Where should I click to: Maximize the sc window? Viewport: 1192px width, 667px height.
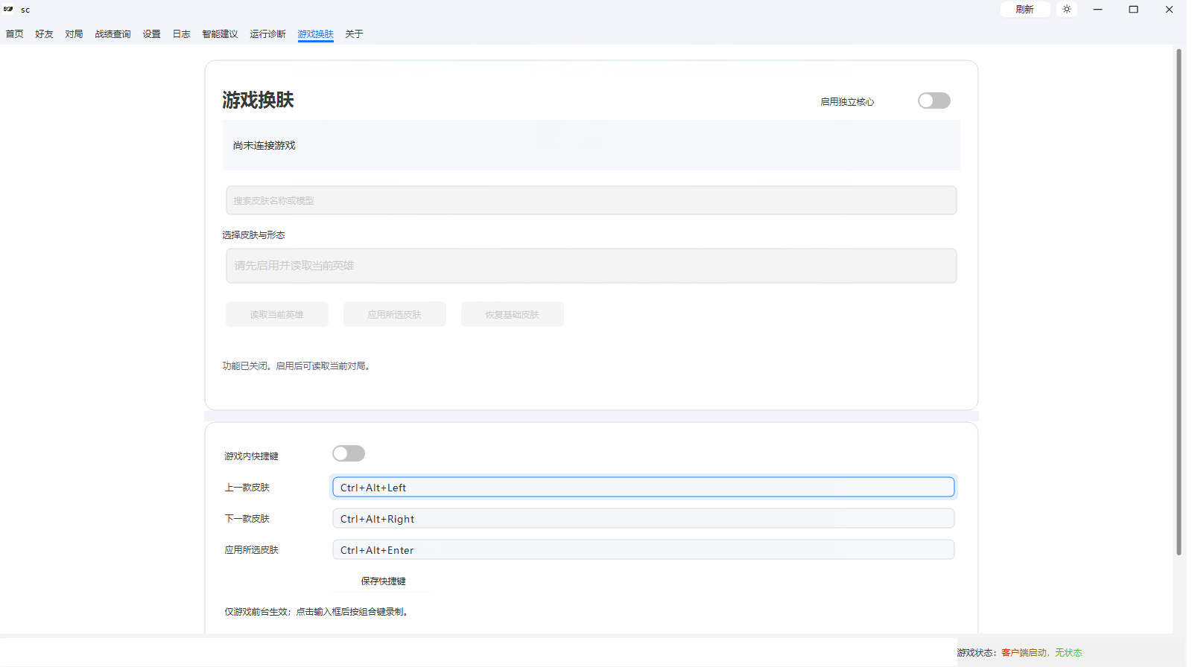pyautogui.click(x=1133, y=10)
